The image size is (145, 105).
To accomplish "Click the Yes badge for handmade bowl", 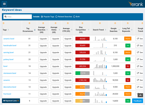I will [128, 45].
